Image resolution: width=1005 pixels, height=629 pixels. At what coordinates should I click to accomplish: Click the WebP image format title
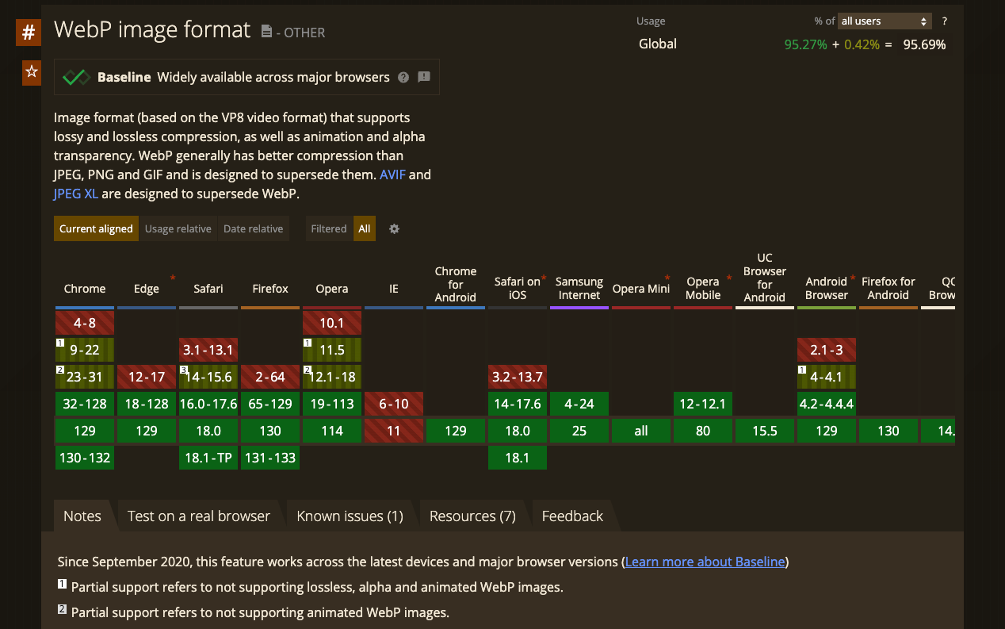(x=152, y=30)
